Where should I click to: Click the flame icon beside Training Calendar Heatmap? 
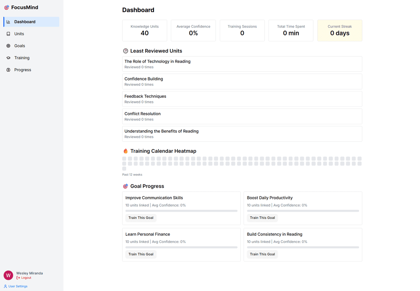(x=125, y=151)
